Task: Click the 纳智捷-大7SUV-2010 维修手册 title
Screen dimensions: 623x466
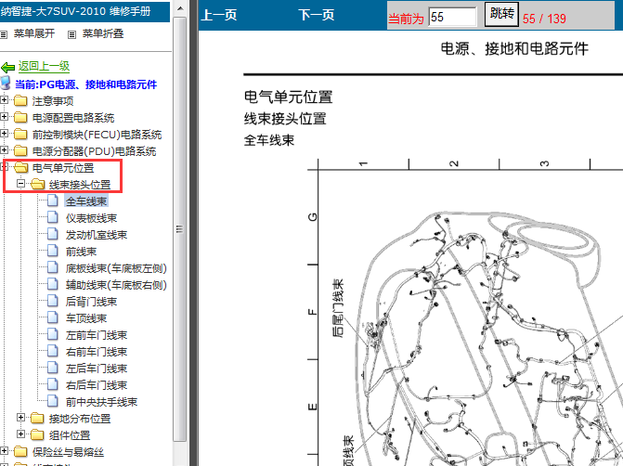Action: pos(75,11)
